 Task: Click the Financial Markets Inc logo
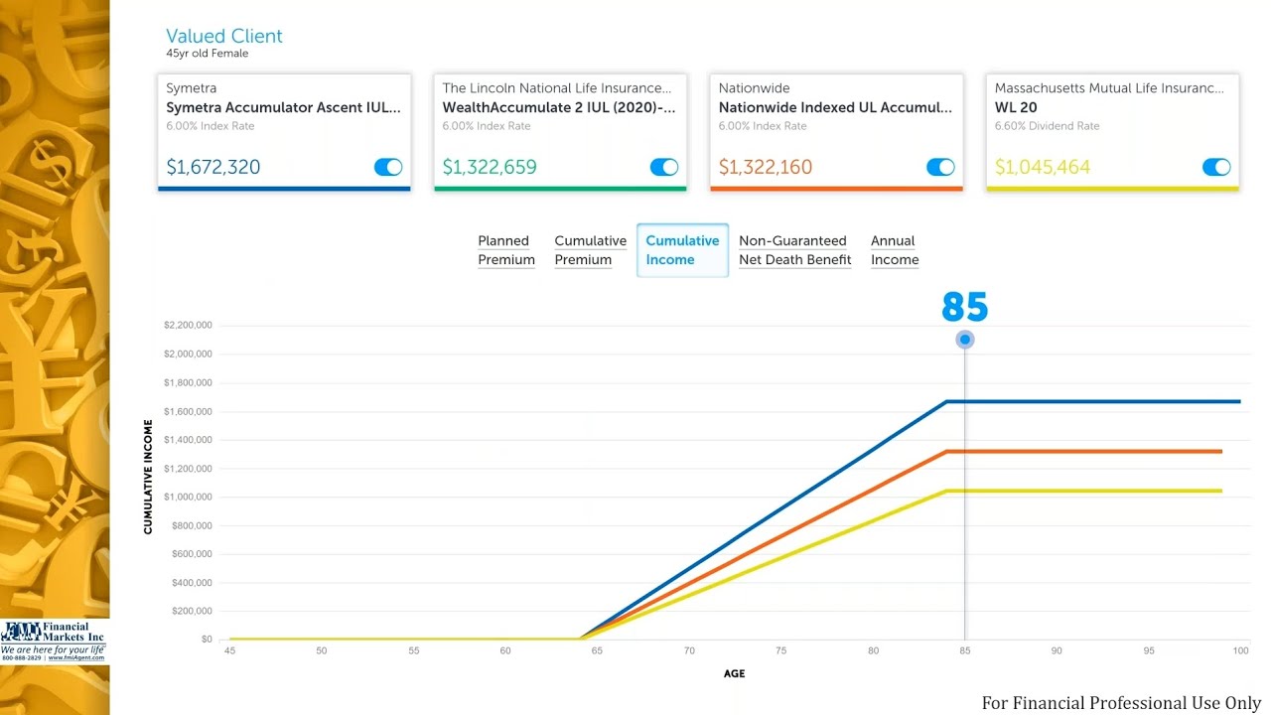54,642
